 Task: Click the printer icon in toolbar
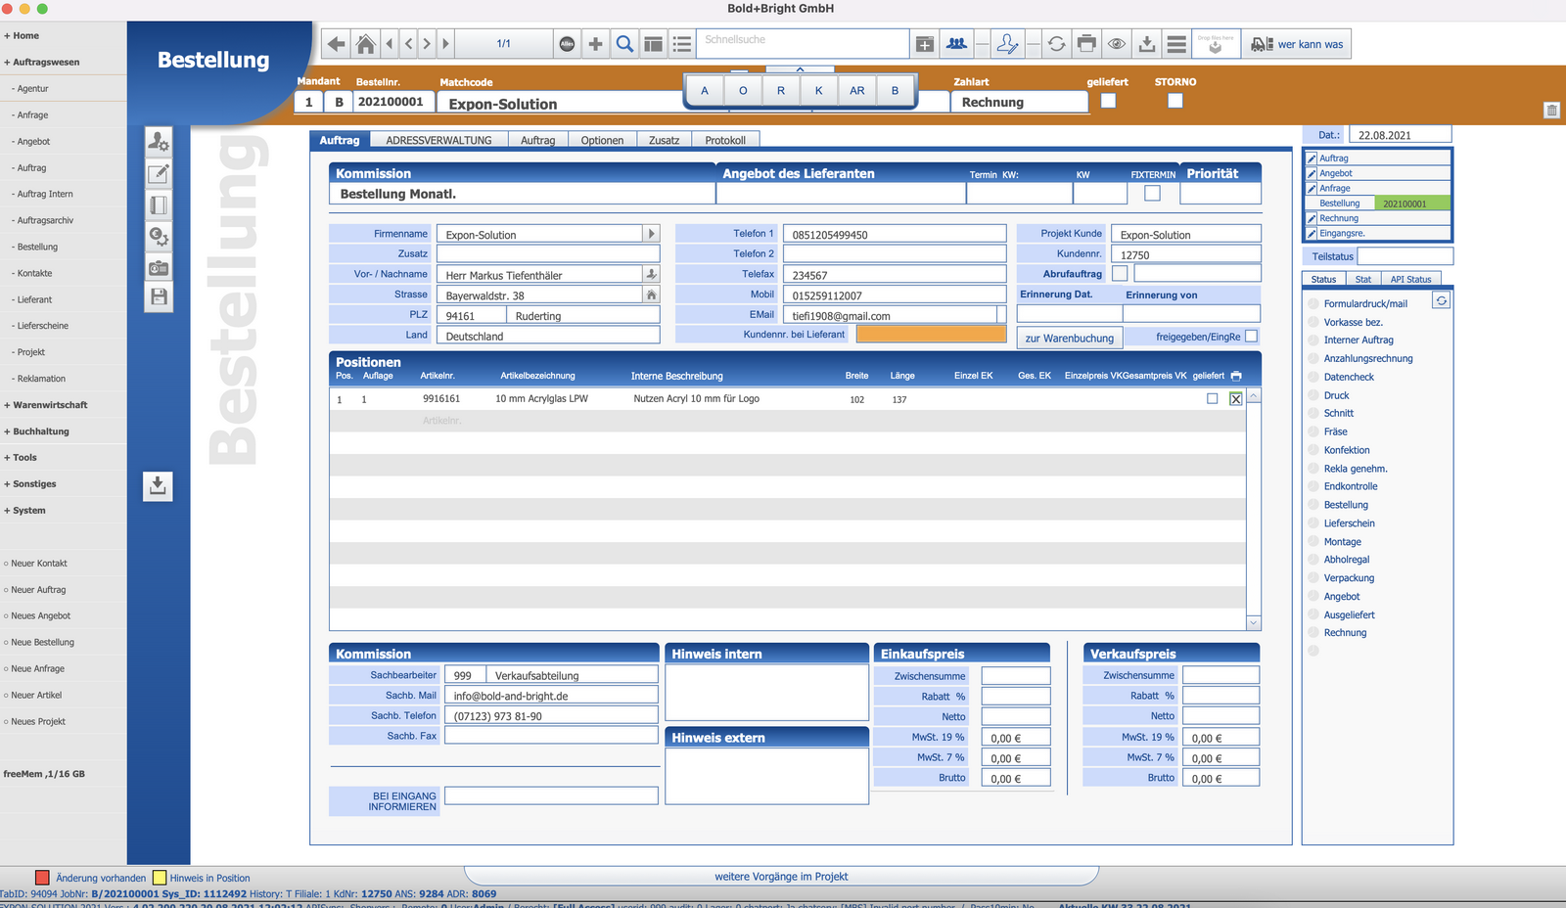tap(1086, 44)
